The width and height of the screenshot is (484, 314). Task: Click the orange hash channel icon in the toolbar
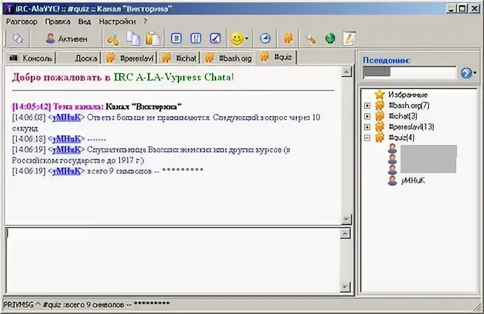coord(288,39)
